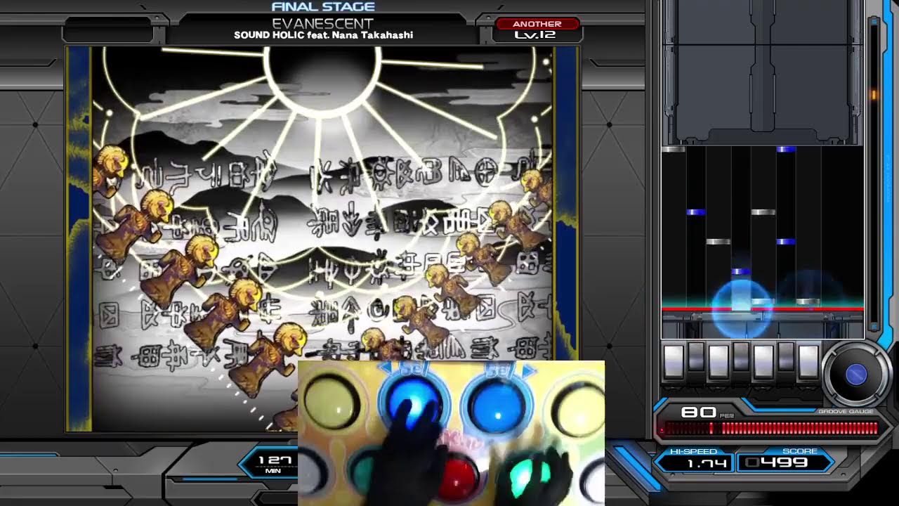Click the GROOVE GAUGE label
Image resolution: width=899 pixels, height=506 pixels.
point(846,411)
